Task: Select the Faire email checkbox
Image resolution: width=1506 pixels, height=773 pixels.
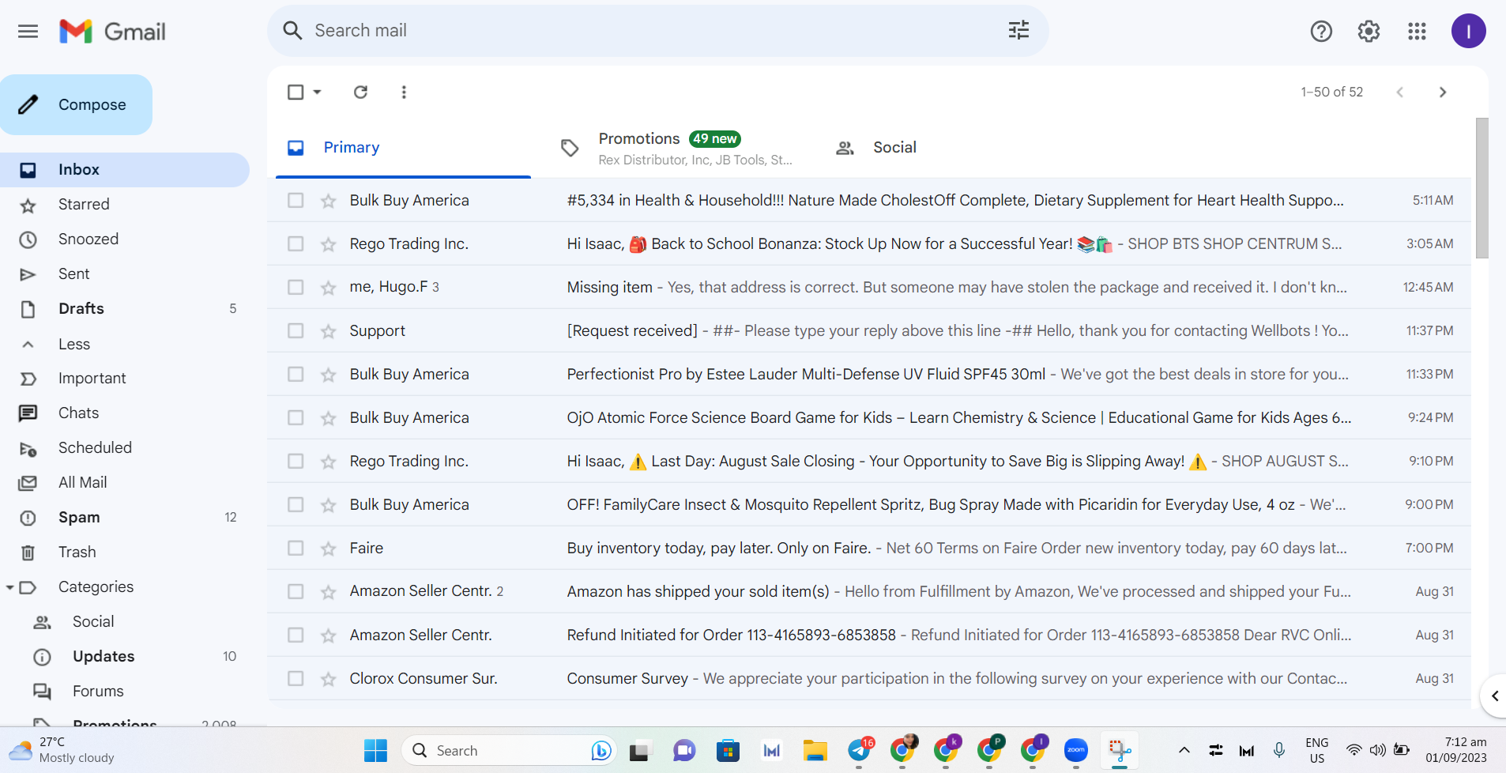Action: tap(296, 548)
